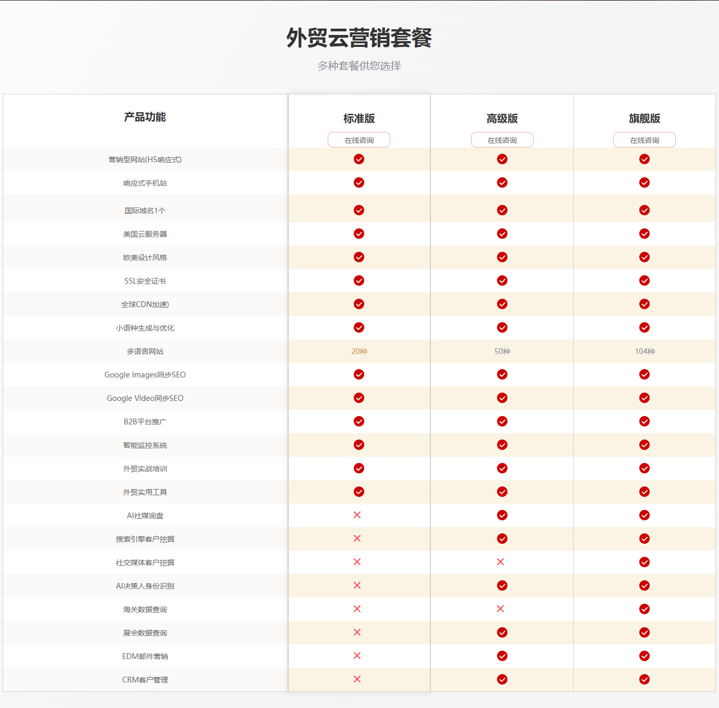
Task: Click 在线咨询 button under 旗舰版
Action: point(644,140)
